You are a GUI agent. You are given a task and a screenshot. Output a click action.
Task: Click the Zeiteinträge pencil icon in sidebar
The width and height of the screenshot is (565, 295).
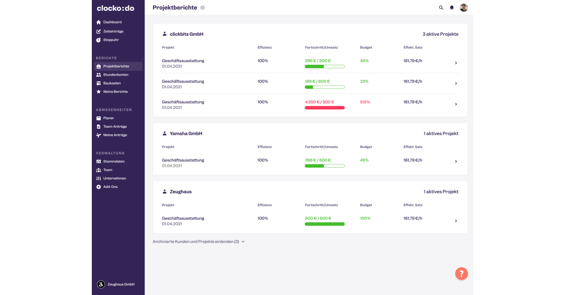click(x=98, y=31)
